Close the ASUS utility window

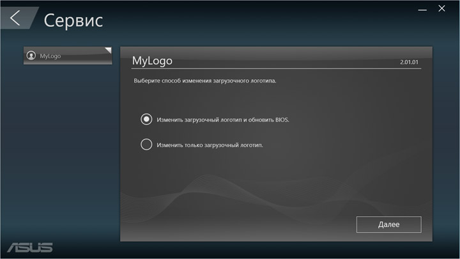click(x=441, y=8)
